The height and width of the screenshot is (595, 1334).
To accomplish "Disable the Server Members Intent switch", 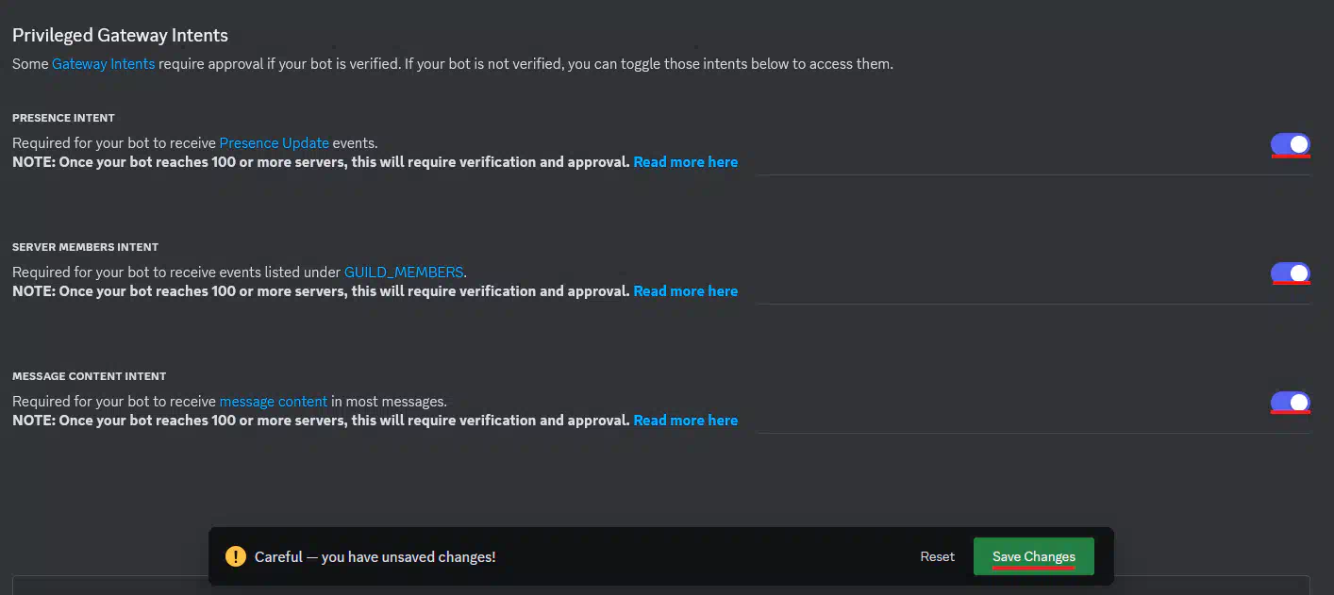I will pyautogui.click(x=1290, y=273).
